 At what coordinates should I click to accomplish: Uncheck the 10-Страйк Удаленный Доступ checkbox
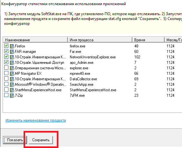[6, 62]
